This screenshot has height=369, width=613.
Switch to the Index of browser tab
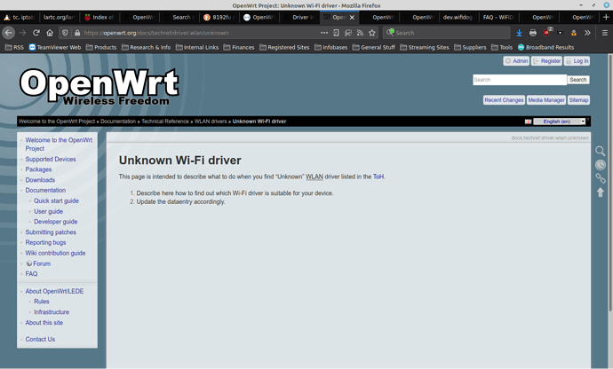[100, 17]
